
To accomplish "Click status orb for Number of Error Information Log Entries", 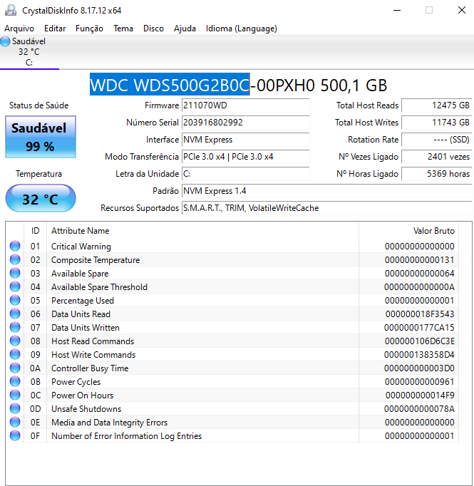I will point(15,436).
